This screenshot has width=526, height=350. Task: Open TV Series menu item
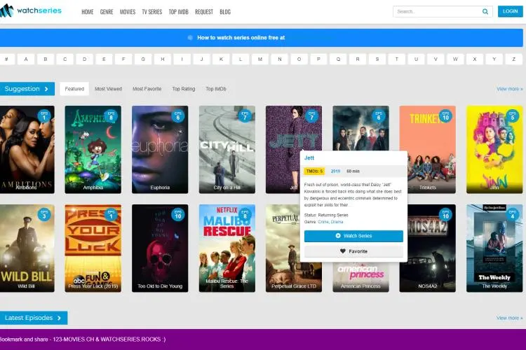point(152,12)
